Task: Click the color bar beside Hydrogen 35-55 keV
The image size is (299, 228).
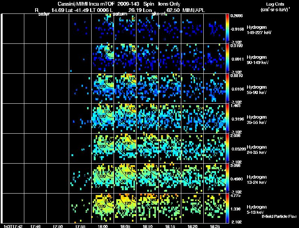Action: tap(227, 118)
